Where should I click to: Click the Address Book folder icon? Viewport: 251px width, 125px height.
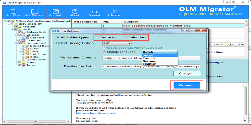[24, 32]
